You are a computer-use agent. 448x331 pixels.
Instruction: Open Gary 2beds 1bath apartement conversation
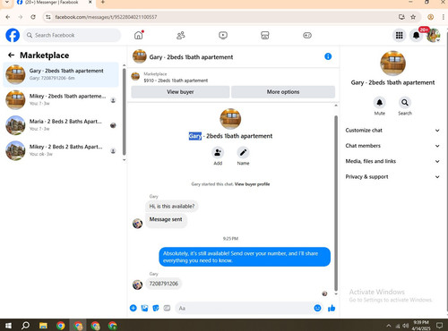61,74
